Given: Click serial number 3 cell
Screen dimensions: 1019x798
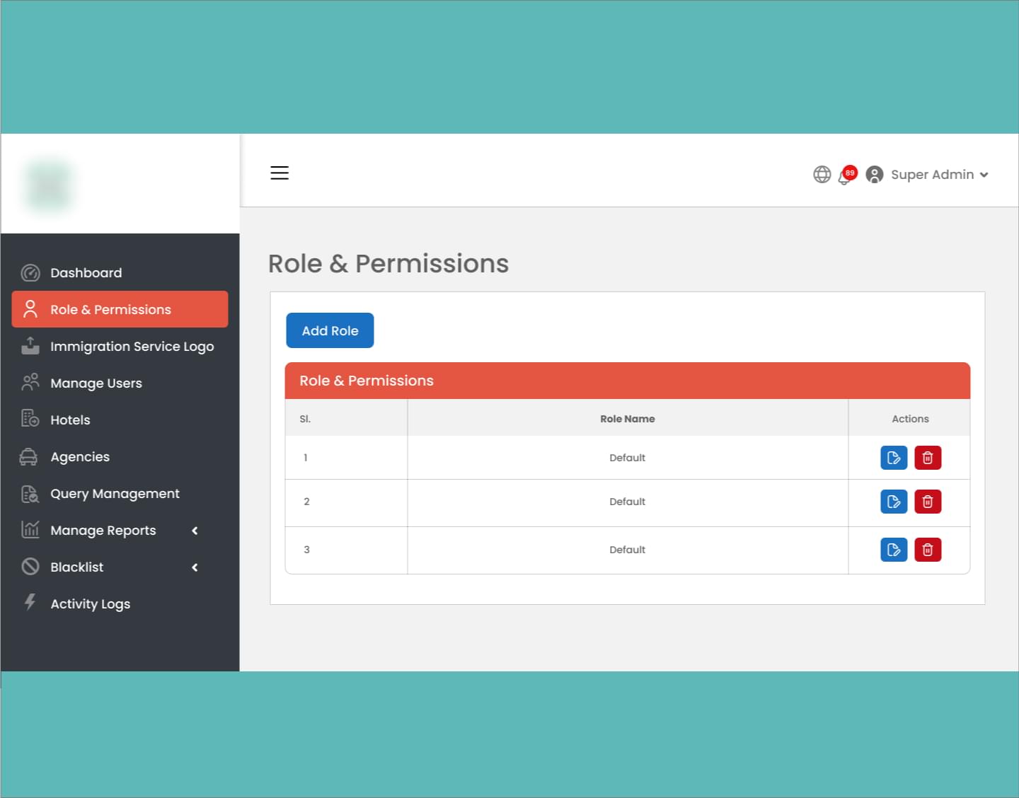Looking at the screenshot, I should [346, 550].
